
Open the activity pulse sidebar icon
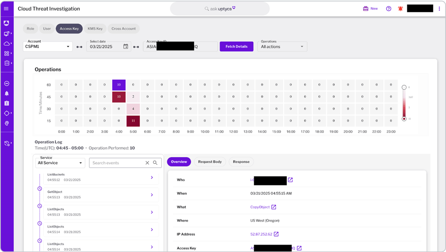pos(7,83)
